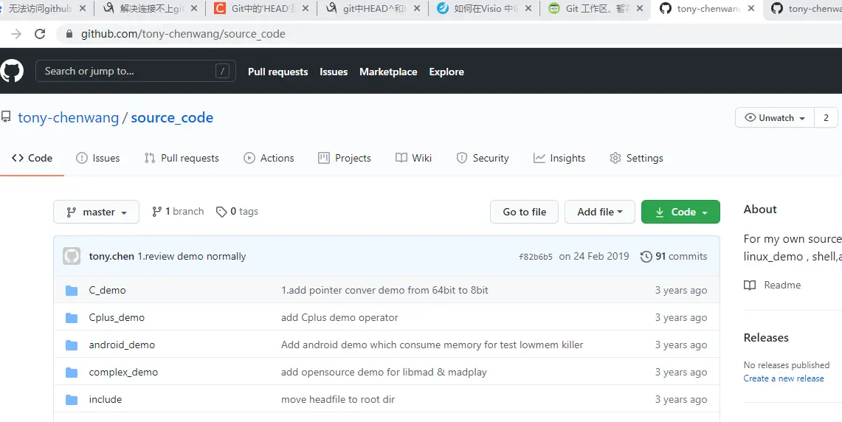842x422 pixels.
Task: Expand the Add file dropdown
Action: [x=600, y=212]
